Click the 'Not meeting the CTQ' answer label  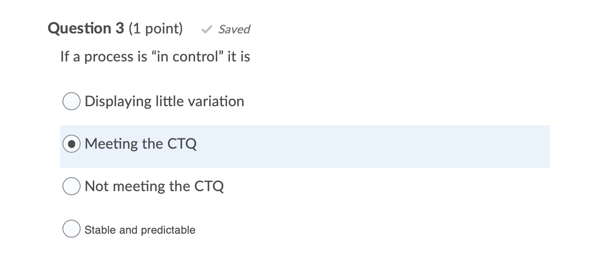(x=154, y=186)
